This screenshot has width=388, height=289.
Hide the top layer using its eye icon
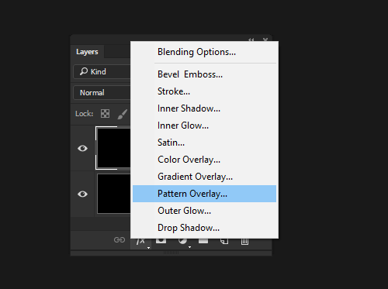click(82, 148)
